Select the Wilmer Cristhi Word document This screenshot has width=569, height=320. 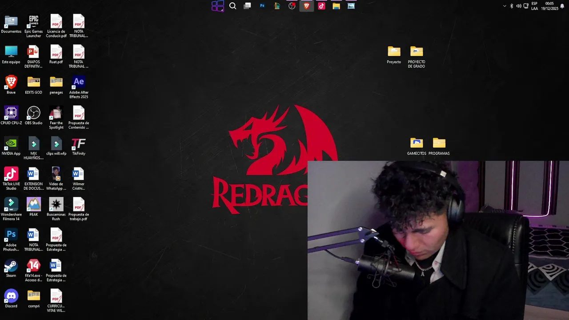[x=79, y=179]
